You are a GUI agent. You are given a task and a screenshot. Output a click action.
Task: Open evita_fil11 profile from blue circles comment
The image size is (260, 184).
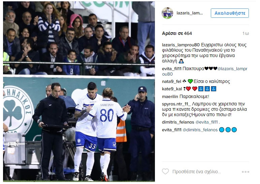pyautogui.click(x=172, y=130)
